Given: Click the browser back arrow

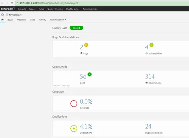Looking at the screenshot, I should click(3, 3).
